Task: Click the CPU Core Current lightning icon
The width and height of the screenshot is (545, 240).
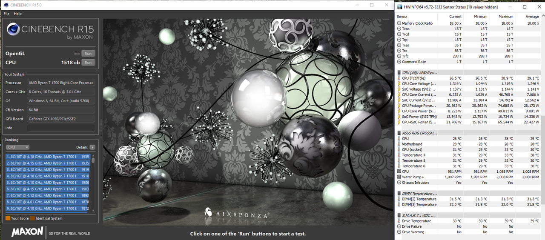Action: [399, 94]
